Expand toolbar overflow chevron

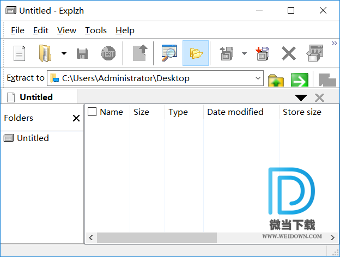point(334,44)
